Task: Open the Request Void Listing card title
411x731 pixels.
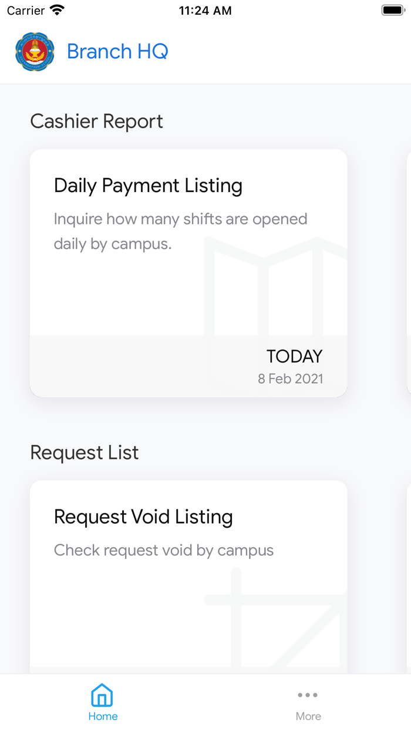Action: (x=143, y=517)
